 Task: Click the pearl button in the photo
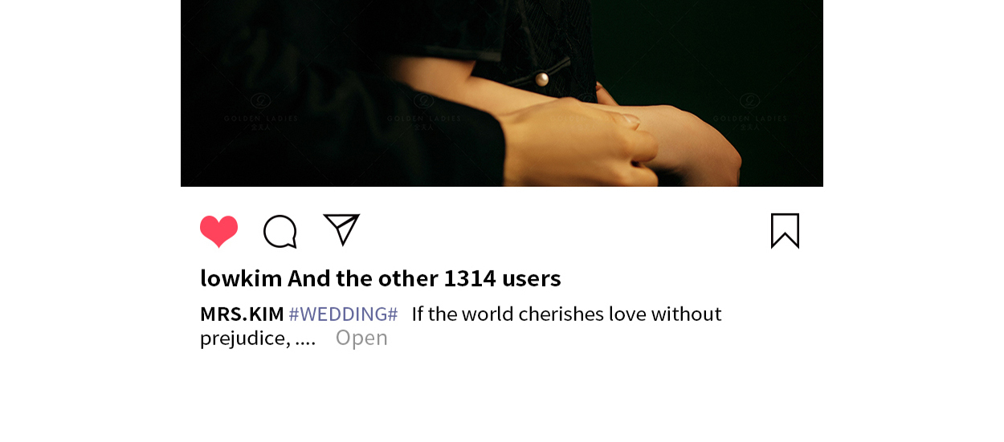click(x=542, y=79)
